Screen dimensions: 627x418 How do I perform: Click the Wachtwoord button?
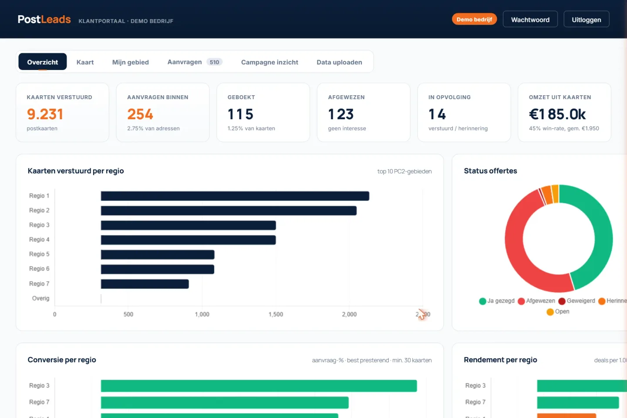tap(530, 20)
